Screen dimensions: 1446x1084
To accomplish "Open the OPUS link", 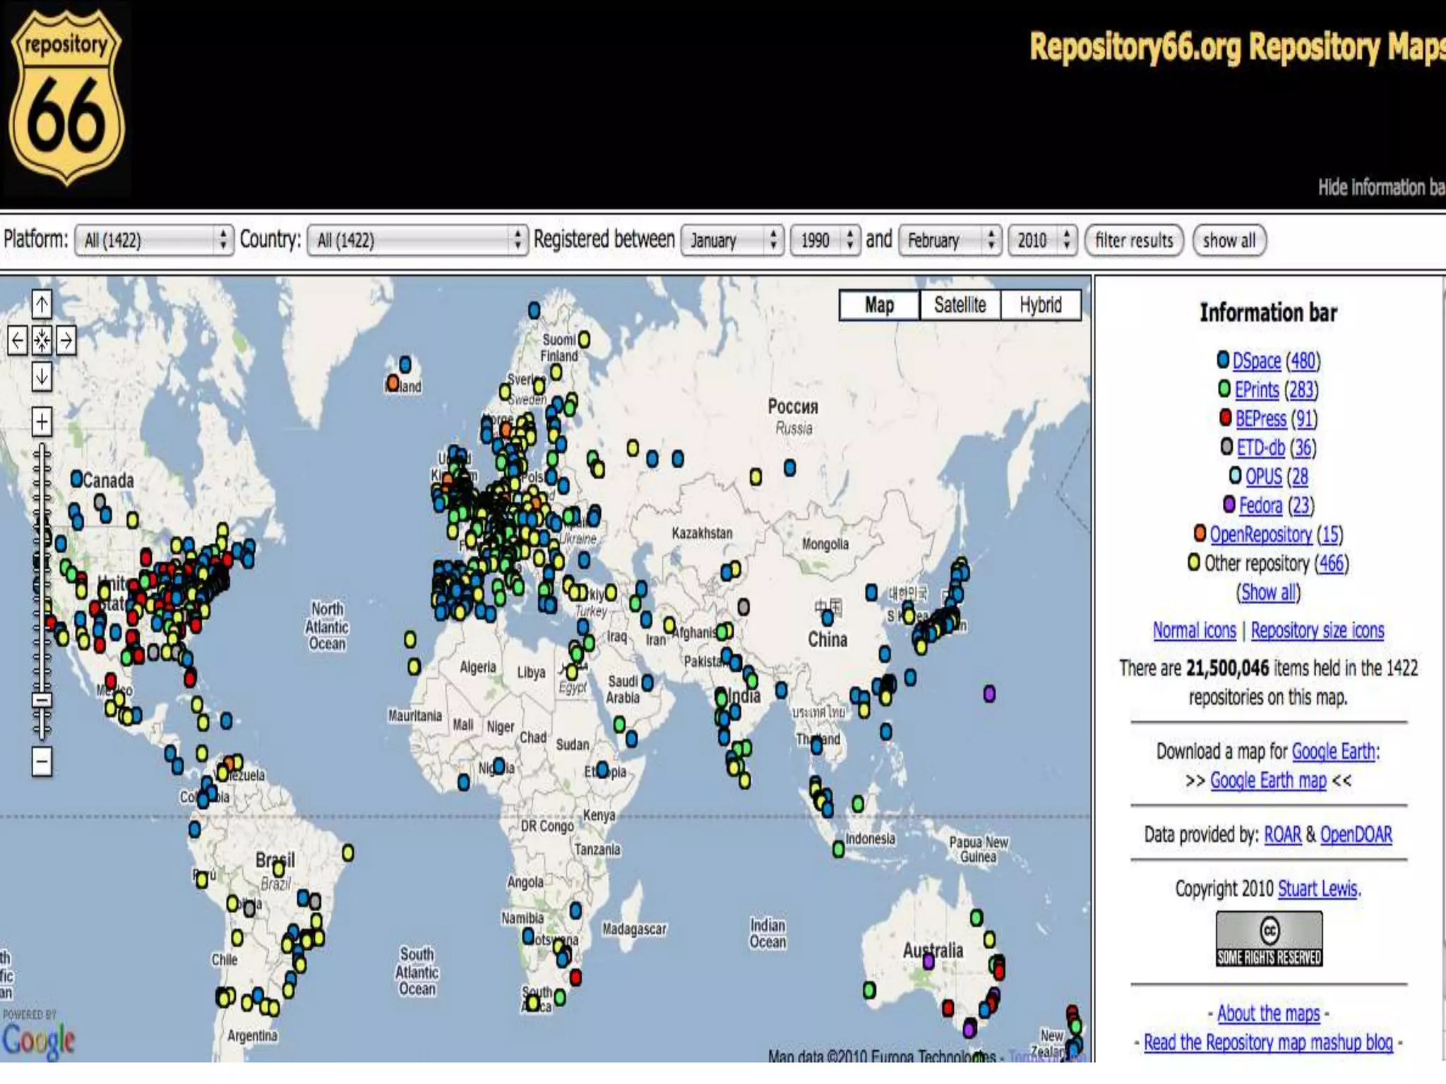I will click(1263, 476).
